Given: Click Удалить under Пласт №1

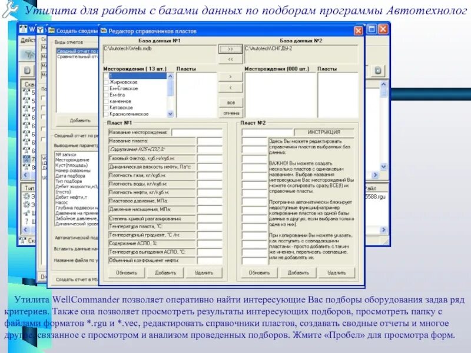Looking at the screenshot, I should [x=204, y=272].
